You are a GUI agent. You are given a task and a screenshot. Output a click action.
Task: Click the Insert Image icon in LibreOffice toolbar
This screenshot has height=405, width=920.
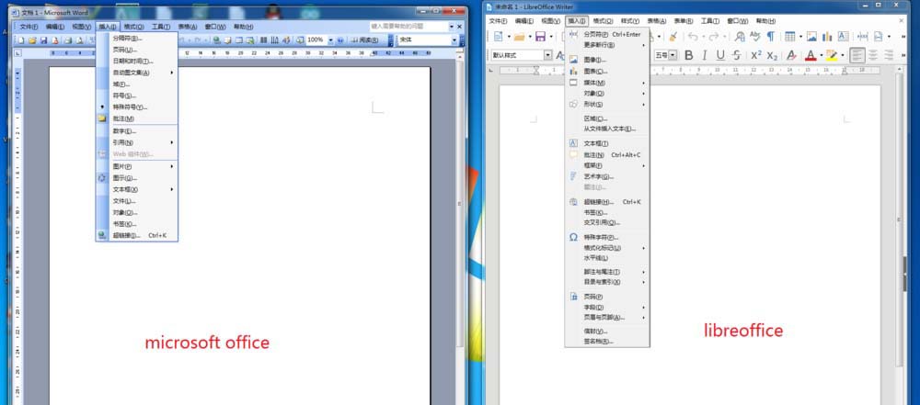pyautogui.click(x=811, y=37)
